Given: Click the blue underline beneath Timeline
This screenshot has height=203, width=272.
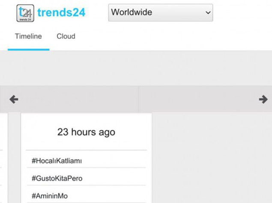Looking at the screenshot, I should (28, 50).
